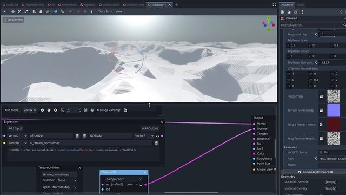Toggle the graph minimap icon

point(85,110)
